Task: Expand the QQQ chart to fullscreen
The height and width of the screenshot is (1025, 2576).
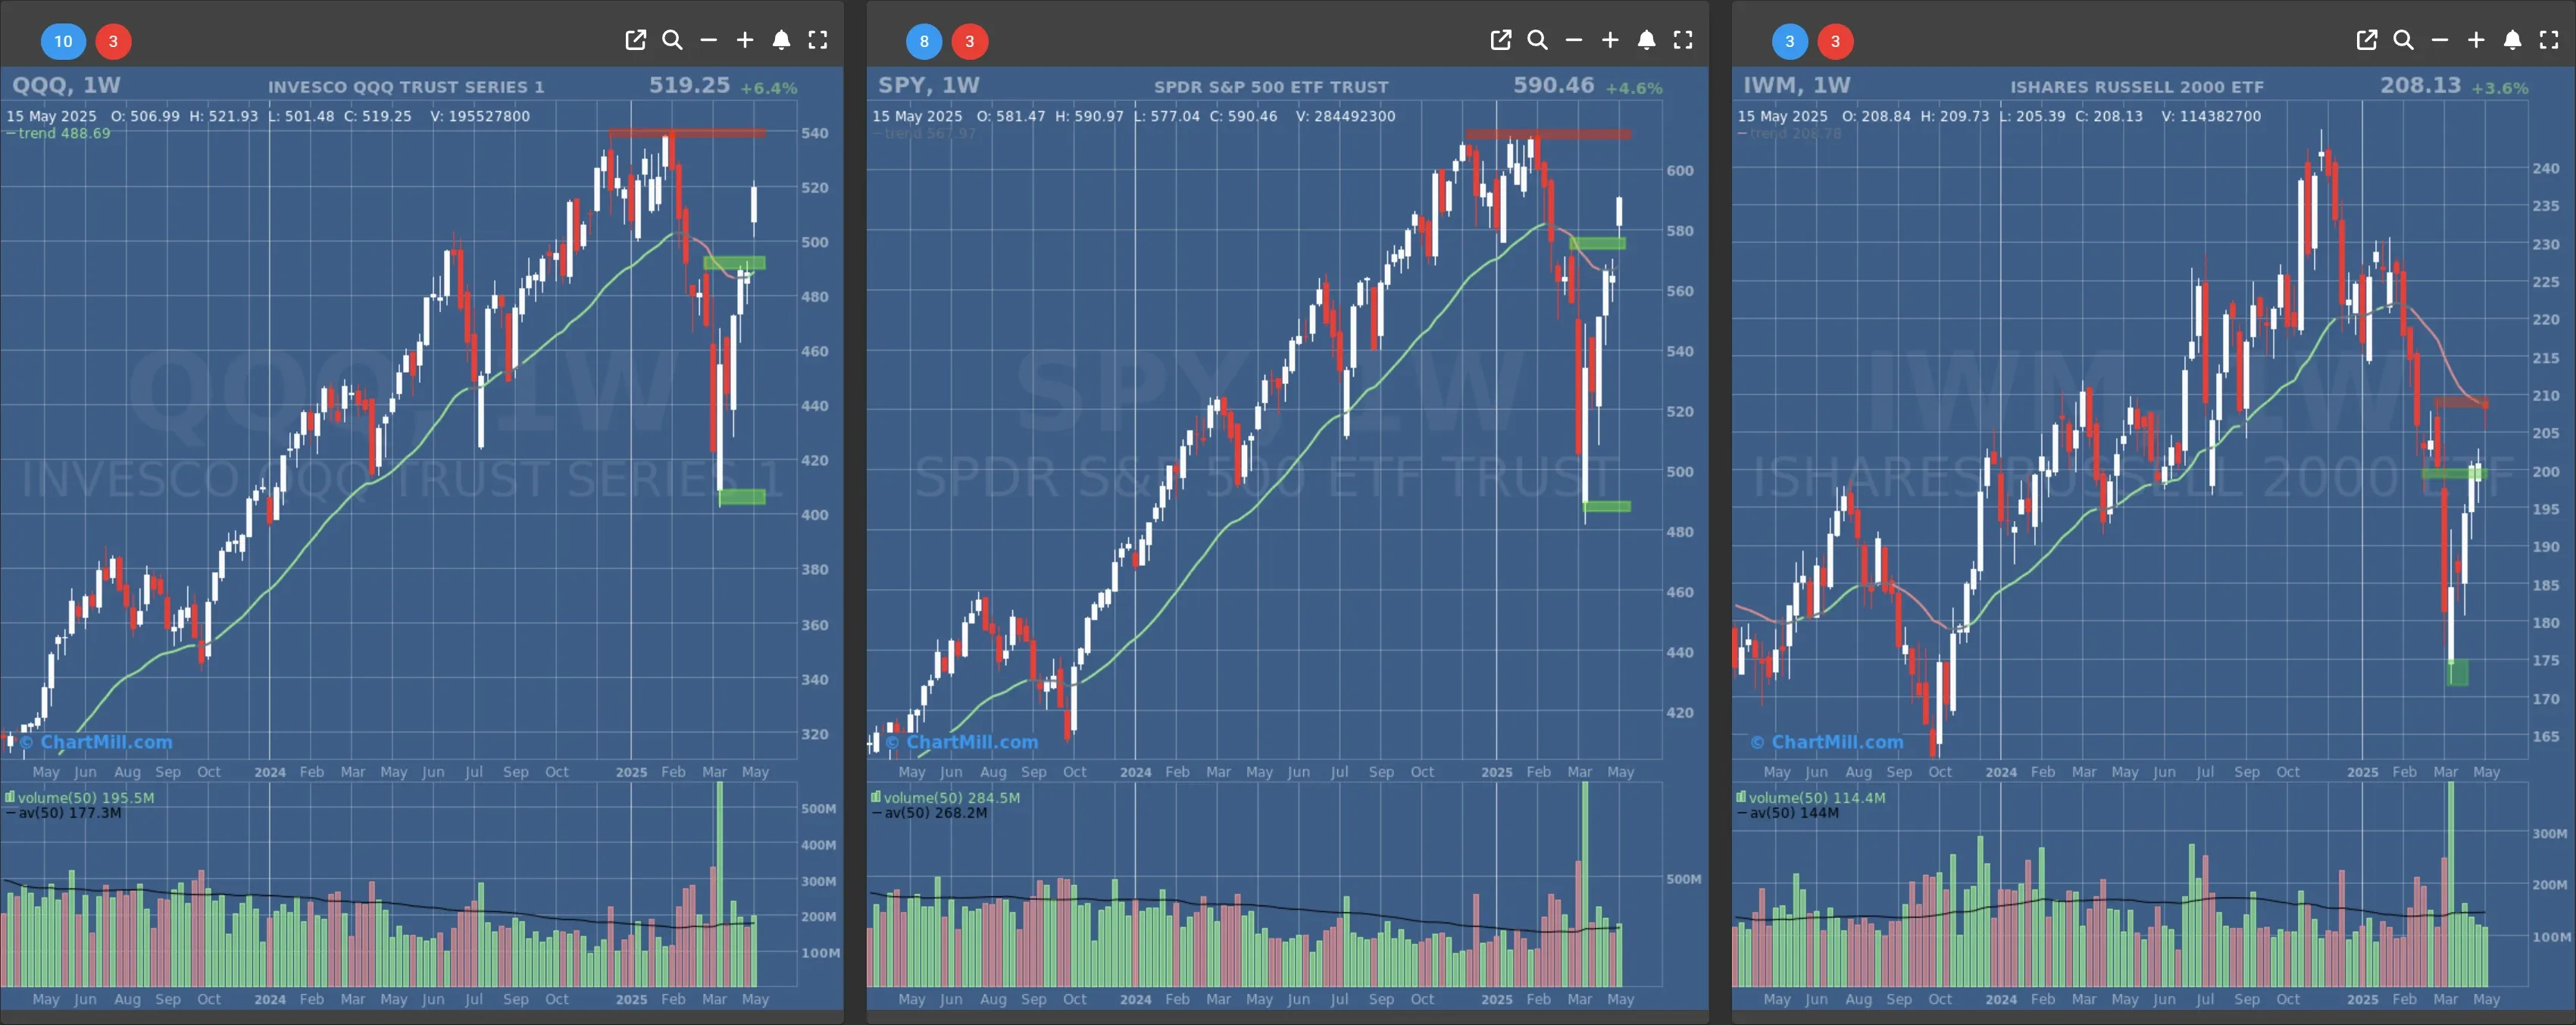Action: click(818, 40)
